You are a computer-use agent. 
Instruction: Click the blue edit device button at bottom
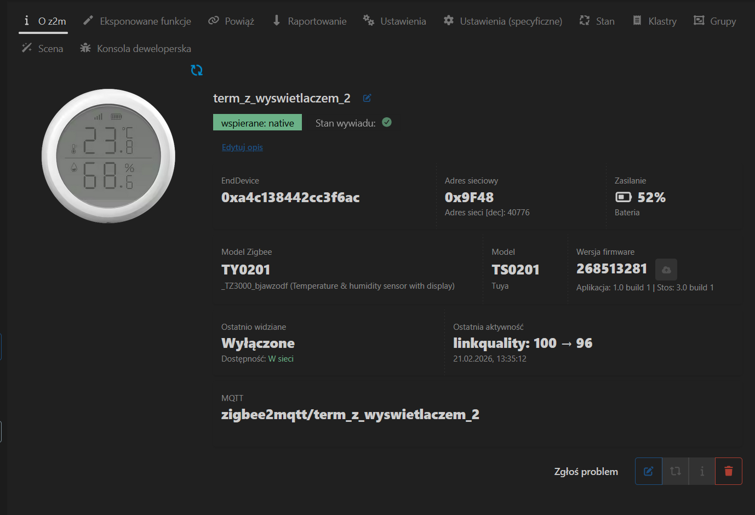(x=649, y=471)
